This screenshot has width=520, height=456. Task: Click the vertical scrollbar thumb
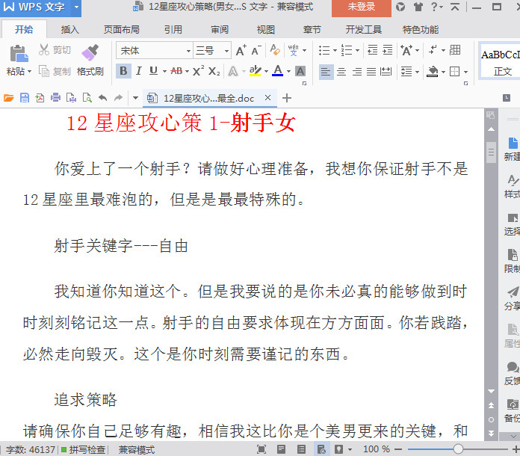[x=491, y=152]
